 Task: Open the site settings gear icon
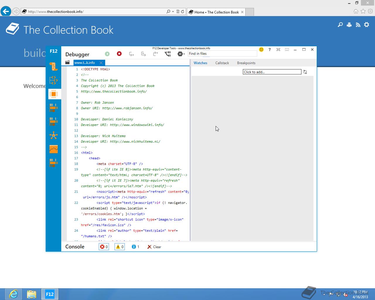tap(367, 25)
